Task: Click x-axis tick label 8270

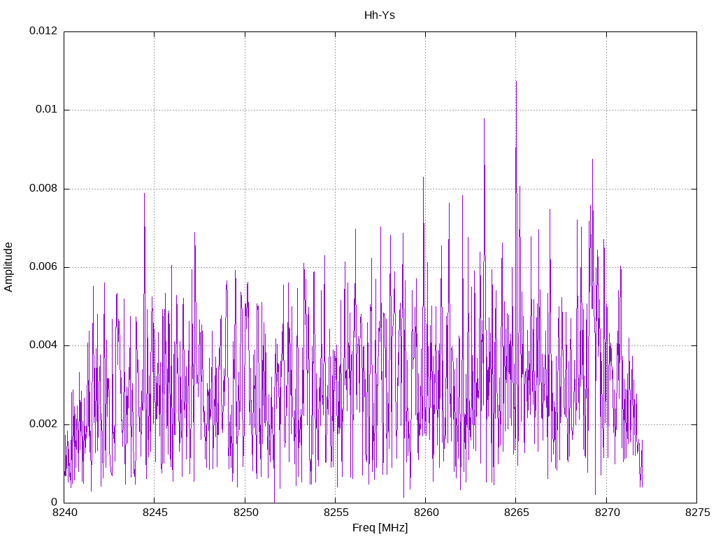Action: pos(608,513)
